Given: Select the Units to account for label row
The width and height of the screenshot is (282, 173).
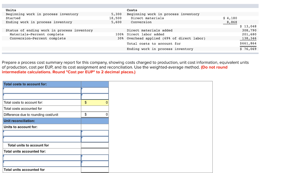Looking at the screenshot, I should click(41, 127).
